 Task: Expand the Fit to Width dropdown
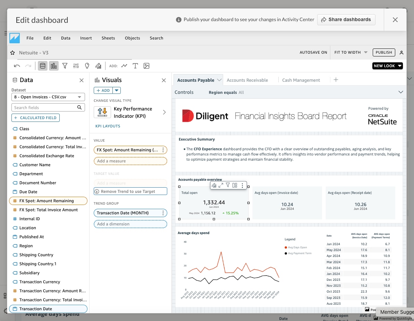(351, 53)
